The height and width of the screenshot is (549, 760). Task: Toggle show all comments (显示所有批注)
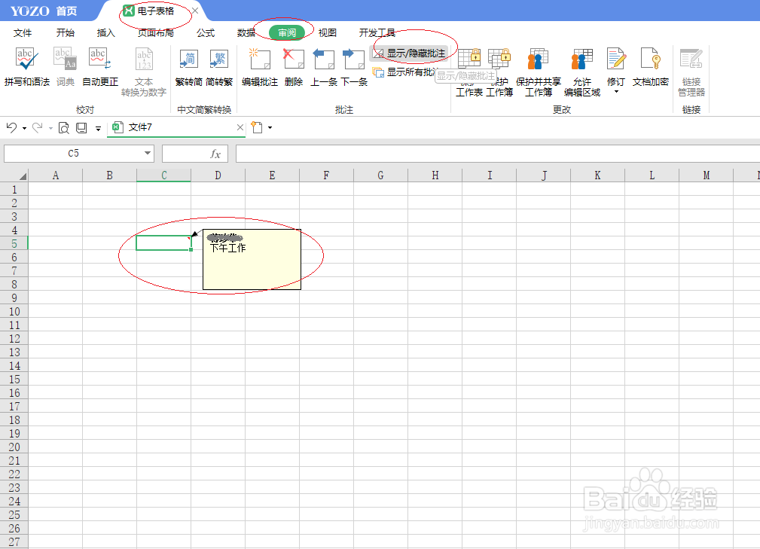(404, 72)
